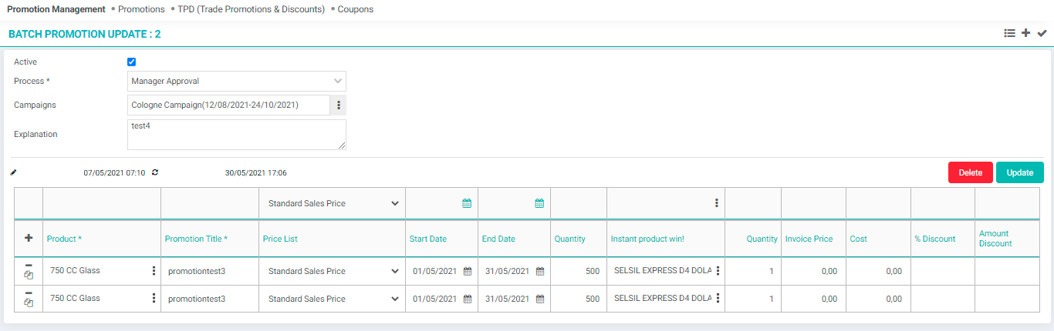Click the Start Date column header
Viewport: 1054px width, 331px height.
coord(428,239)
